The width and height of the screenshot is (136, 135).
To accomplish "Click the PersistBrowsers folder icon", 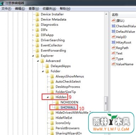I will tap(52, 128).
